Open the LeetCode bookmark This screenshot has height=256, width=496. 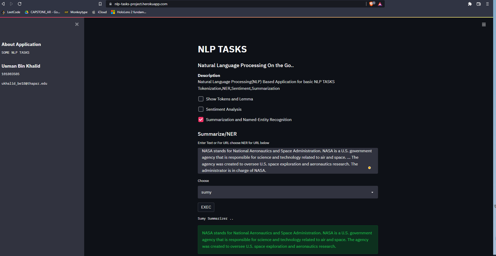pos(11,12)
